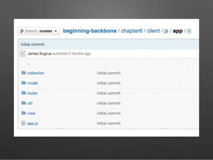Open view row's initial commit message
Screen dimensions: 213x160
(x=109, y=113)
